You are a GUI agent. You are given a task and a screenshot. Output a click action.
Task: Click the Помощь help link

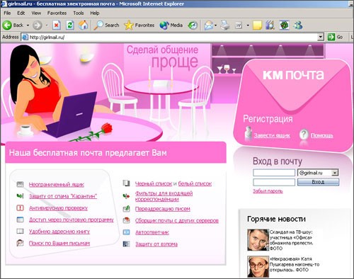tap(322, 135)
